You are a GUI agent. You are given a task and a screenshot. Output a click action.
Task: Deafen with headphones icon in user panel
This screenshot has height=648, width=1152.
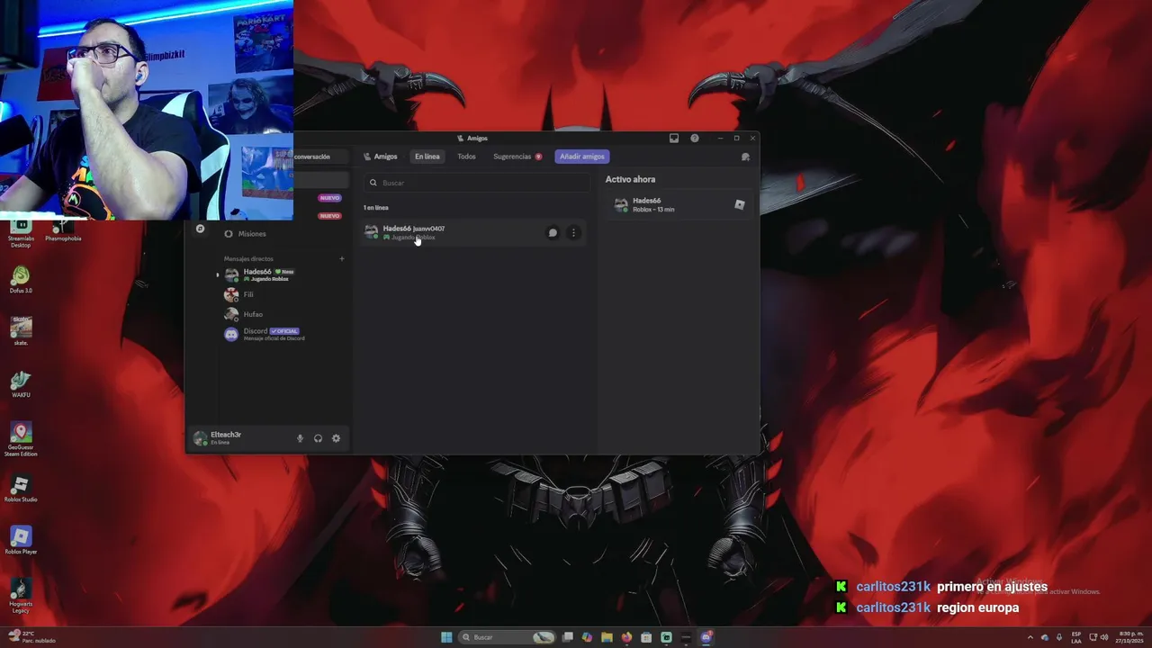pyautogui.click(x=318, y=438)
